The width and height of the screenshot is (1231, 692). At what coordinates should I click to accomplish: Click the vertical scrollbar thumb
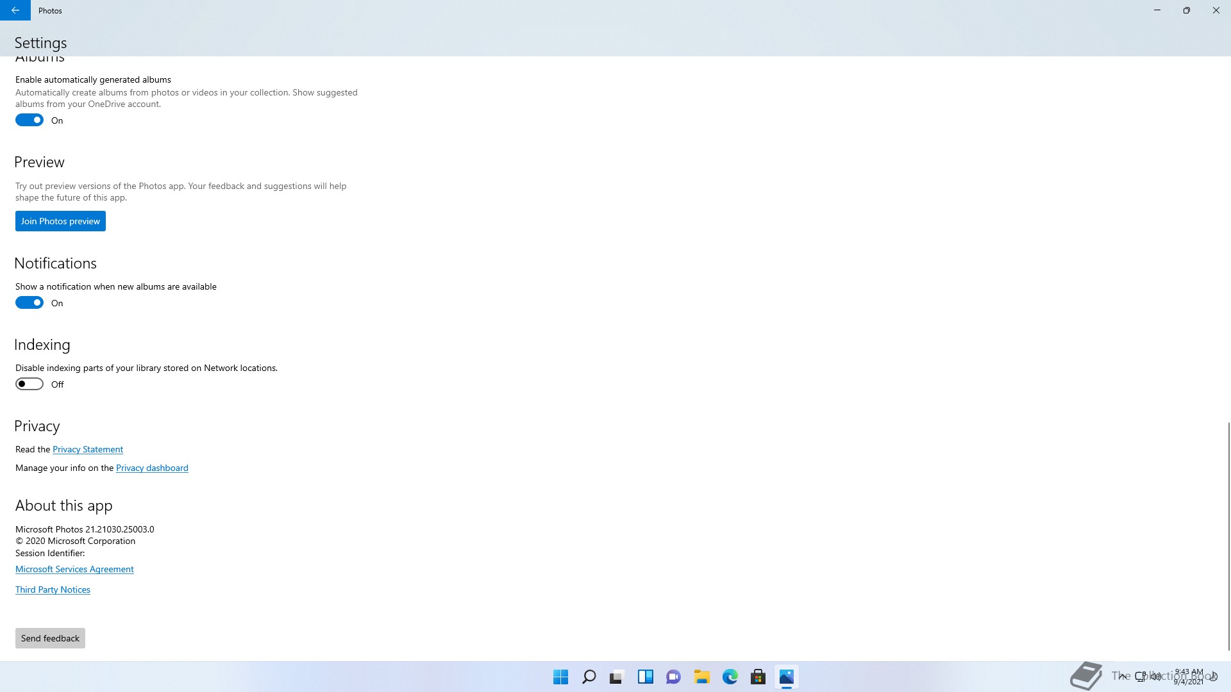1228,536
